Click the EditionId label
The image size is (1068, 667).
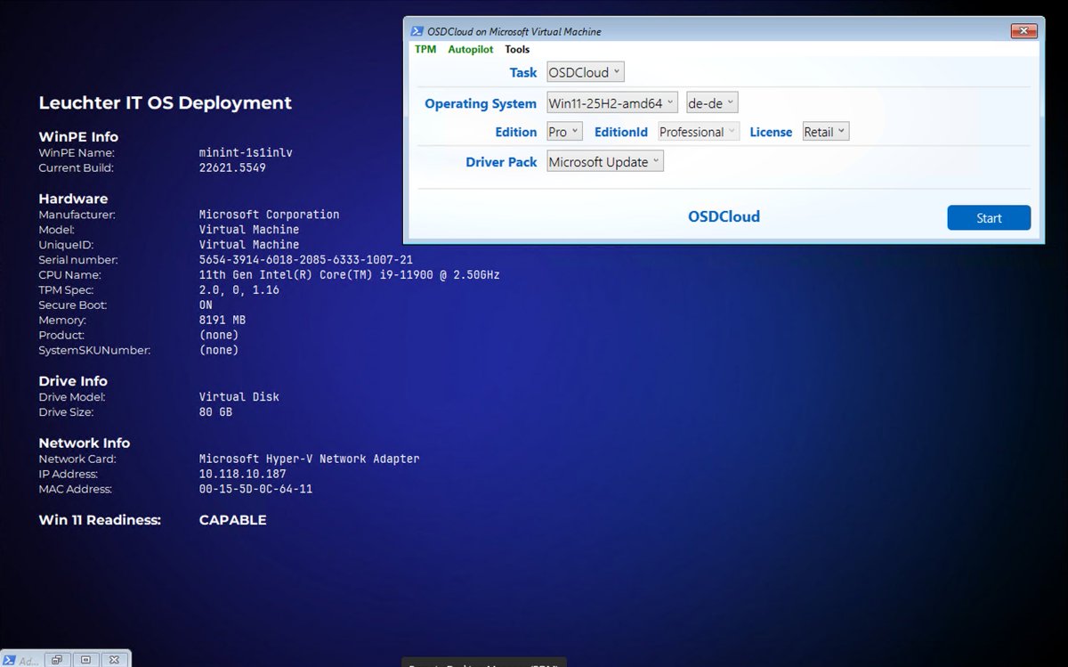point(621,132)
